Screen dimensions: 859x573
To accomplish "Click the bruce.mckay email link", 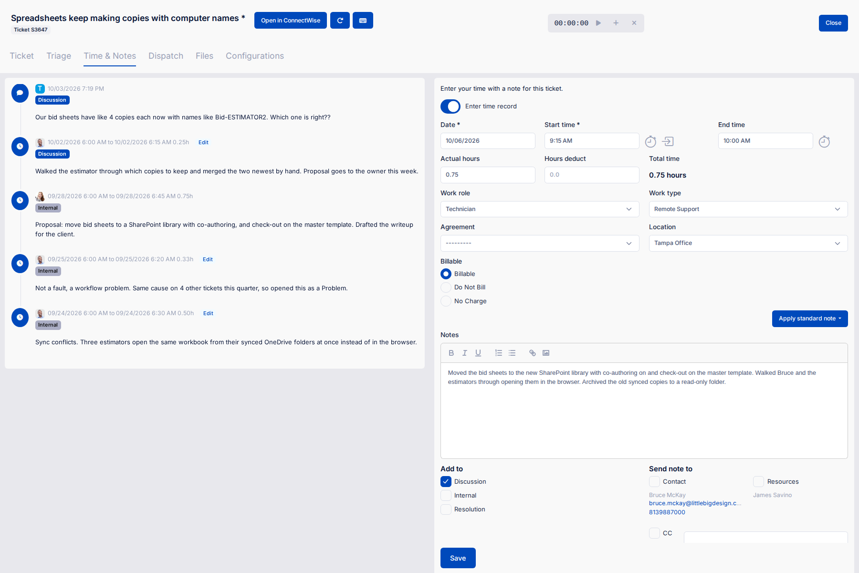I will (x=695, y=503).
